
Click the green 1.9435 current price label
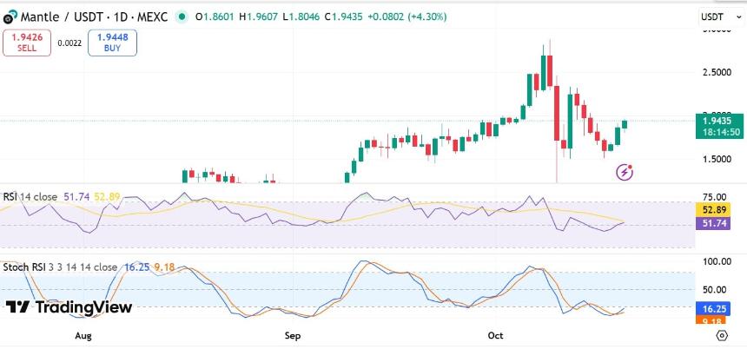(719, 121)
